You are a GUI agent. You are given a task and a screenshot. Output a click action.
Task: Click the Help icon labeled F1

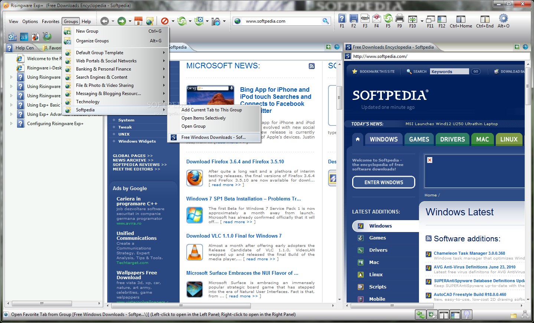point(342,18)
